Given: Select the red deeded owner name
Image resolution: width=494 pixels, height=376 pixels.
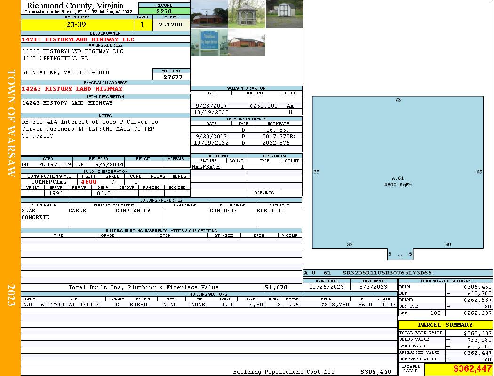Looking at the screenshot, I should pos(78,39).
